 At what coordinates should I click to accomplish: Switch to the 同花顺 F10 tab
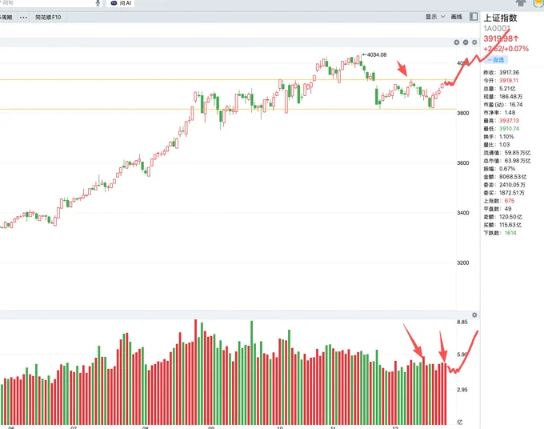[x=48, y=18]
